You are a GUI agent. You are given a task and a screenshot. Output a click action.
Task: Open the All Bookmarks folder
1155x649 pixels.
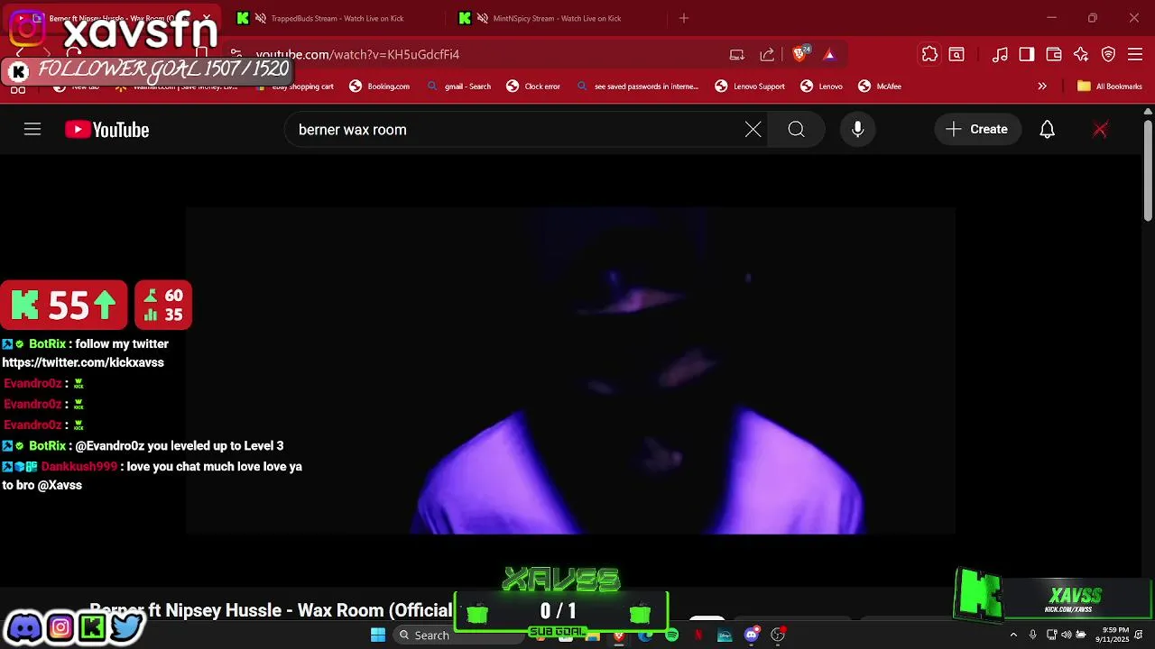pos(1110,87)
